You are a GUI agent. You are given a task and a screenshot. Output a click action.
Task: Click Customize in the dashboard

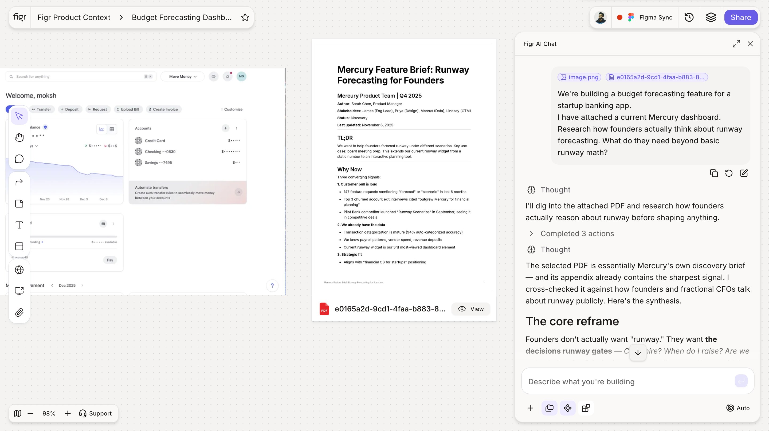click(232, 109)
